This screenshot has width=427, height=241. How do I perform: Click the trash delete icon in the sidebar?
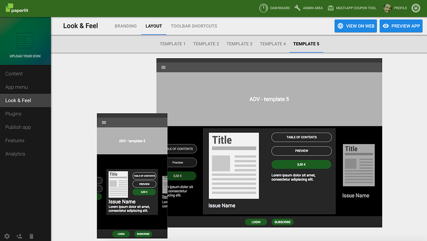click(x=31, y=236)
